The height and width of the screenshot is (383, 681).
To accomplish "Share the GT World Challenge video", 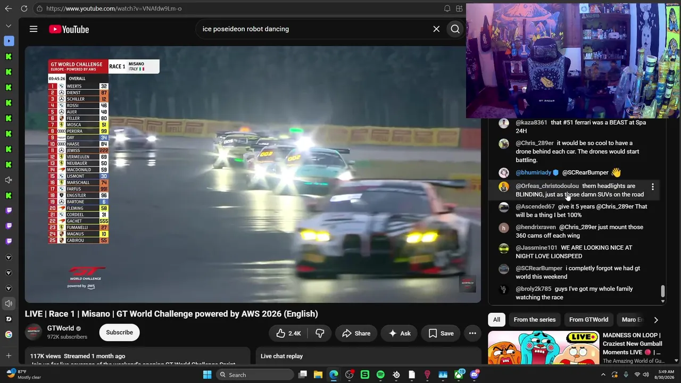I will click(x=356, y=334).
